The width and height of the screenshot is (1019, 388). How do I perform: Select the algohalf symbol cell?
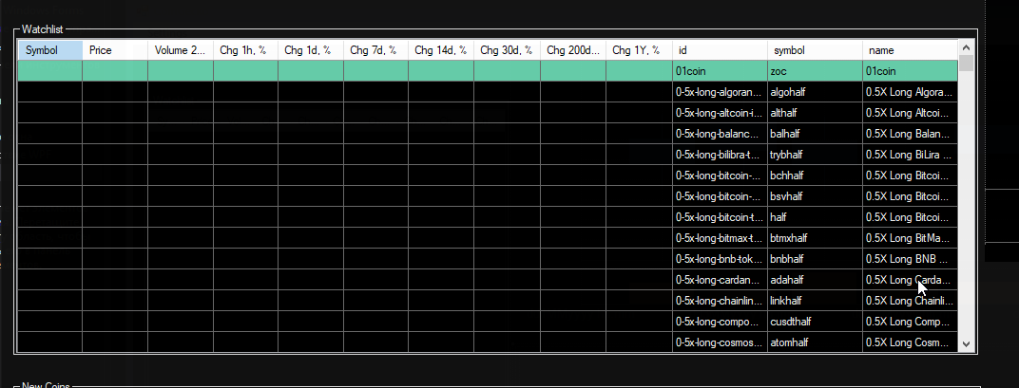815,92
